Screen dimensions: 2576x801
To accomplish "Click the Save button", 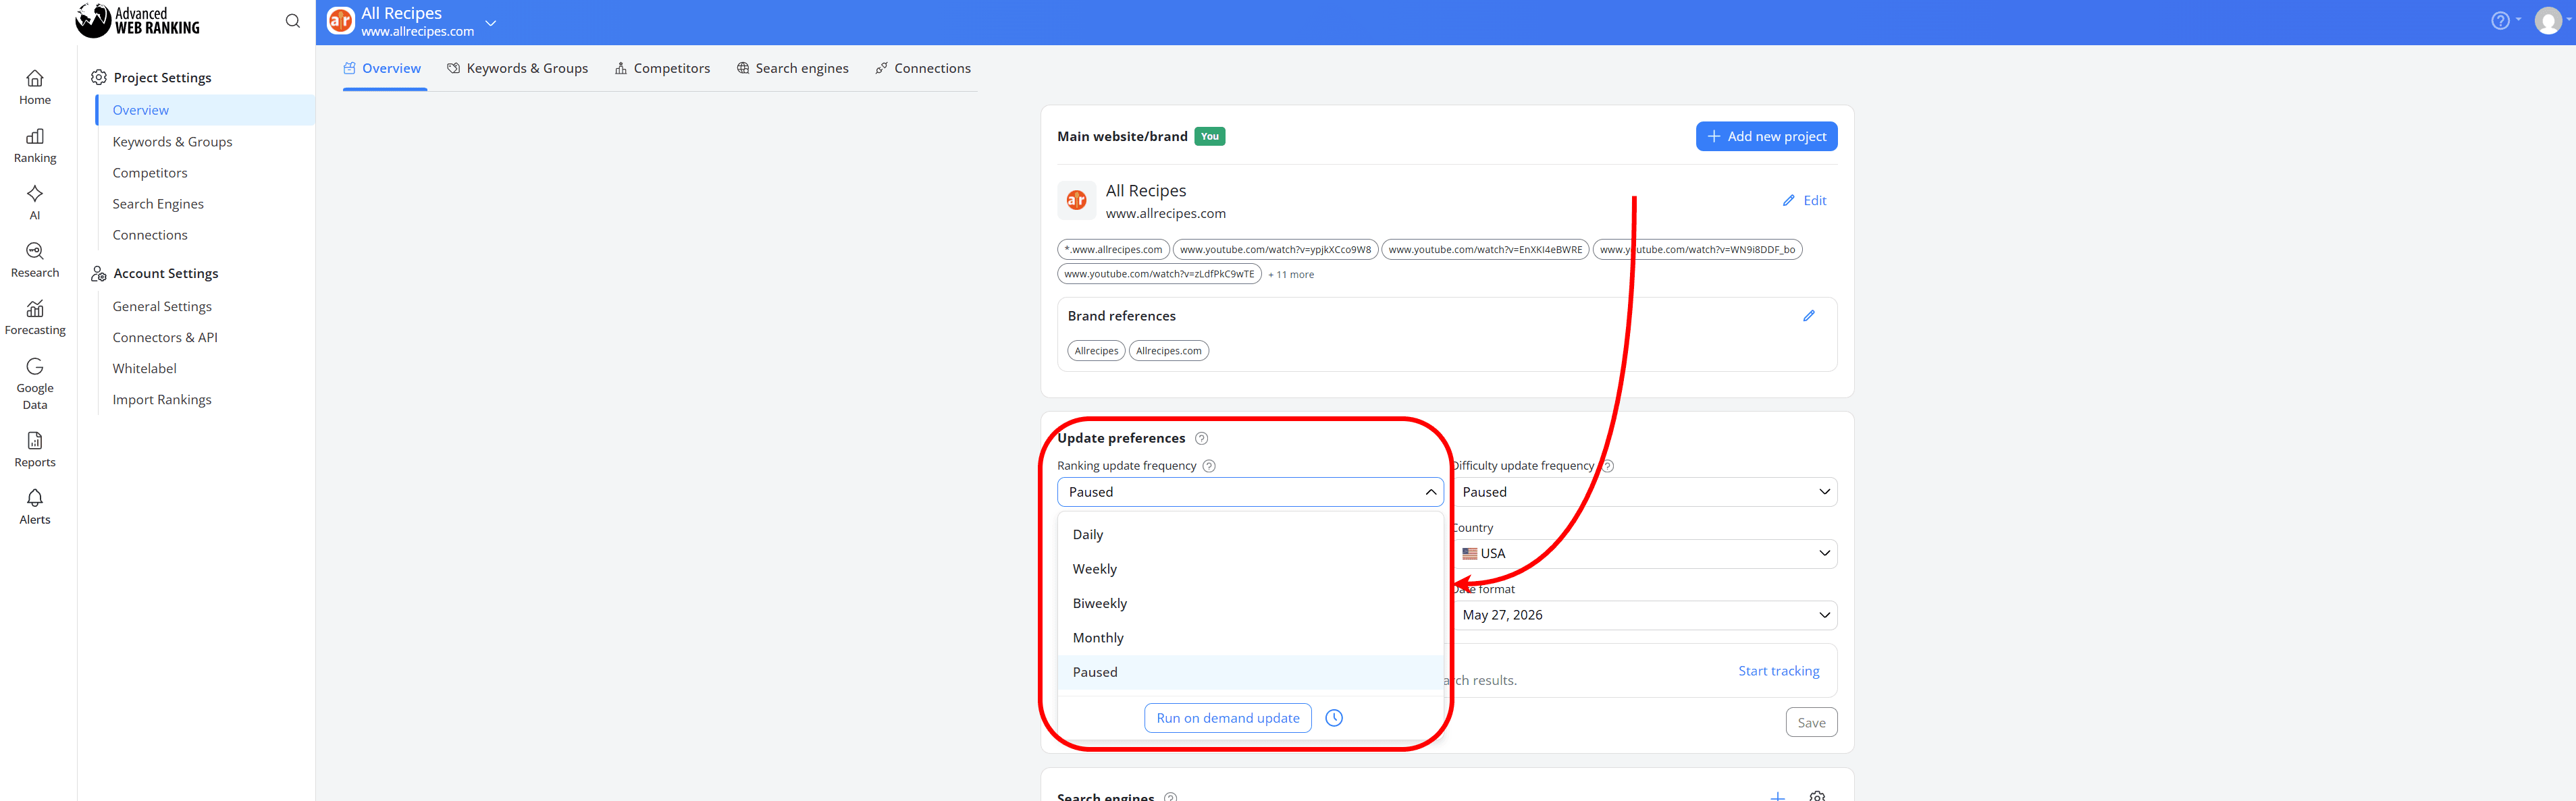I will (x=1811, y=723).
